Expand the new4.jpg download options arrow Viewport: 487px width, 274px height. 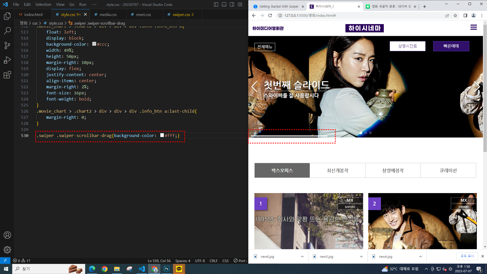pos(420,256)
